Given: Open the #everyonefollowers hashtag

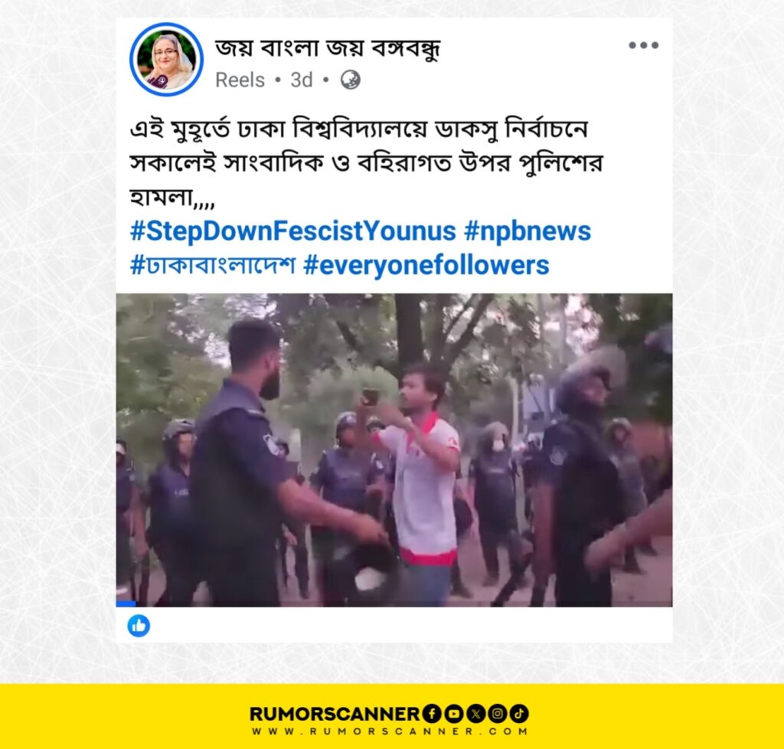Looking at the screenshot, I should 426,265.
